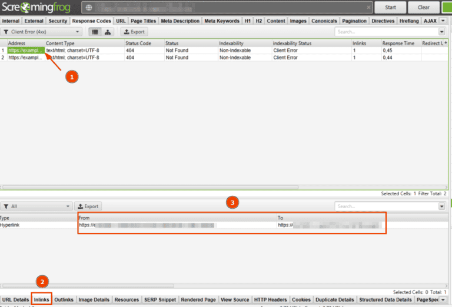Expand the bottom tabs overflow arrow

click(443, 299)
